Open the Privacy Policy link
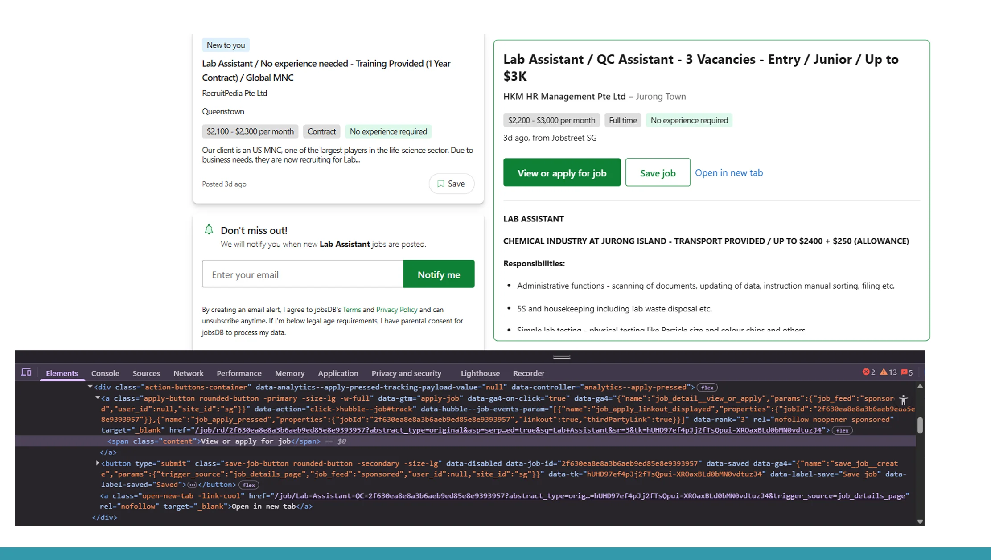Image resolution: width=991 pixels, height=560 pixels. click(396, 309)
